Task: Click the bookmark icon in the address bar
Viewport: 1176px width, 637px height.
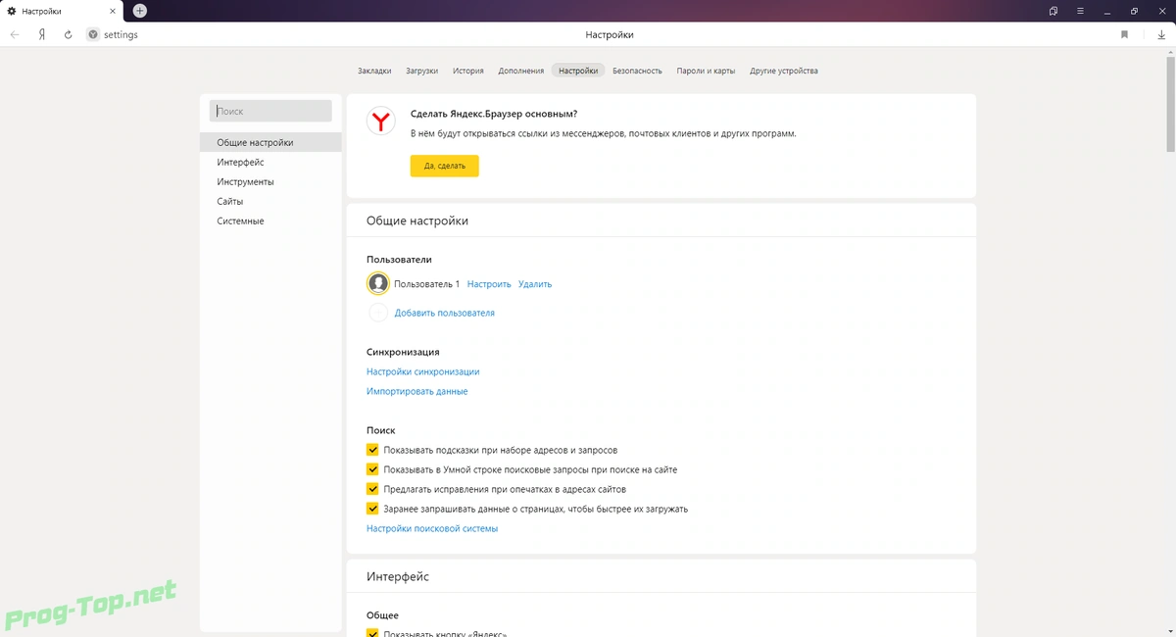Action: [x=1125, y=34]
